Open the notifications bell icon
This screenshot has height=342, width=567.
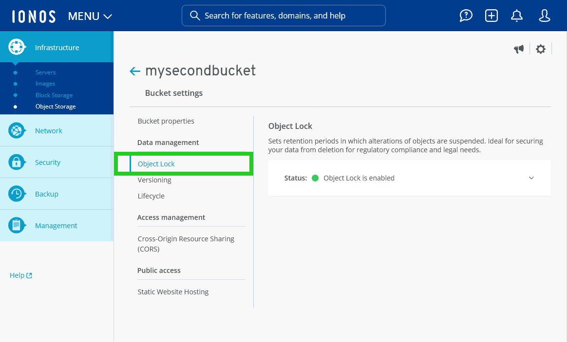517,16
